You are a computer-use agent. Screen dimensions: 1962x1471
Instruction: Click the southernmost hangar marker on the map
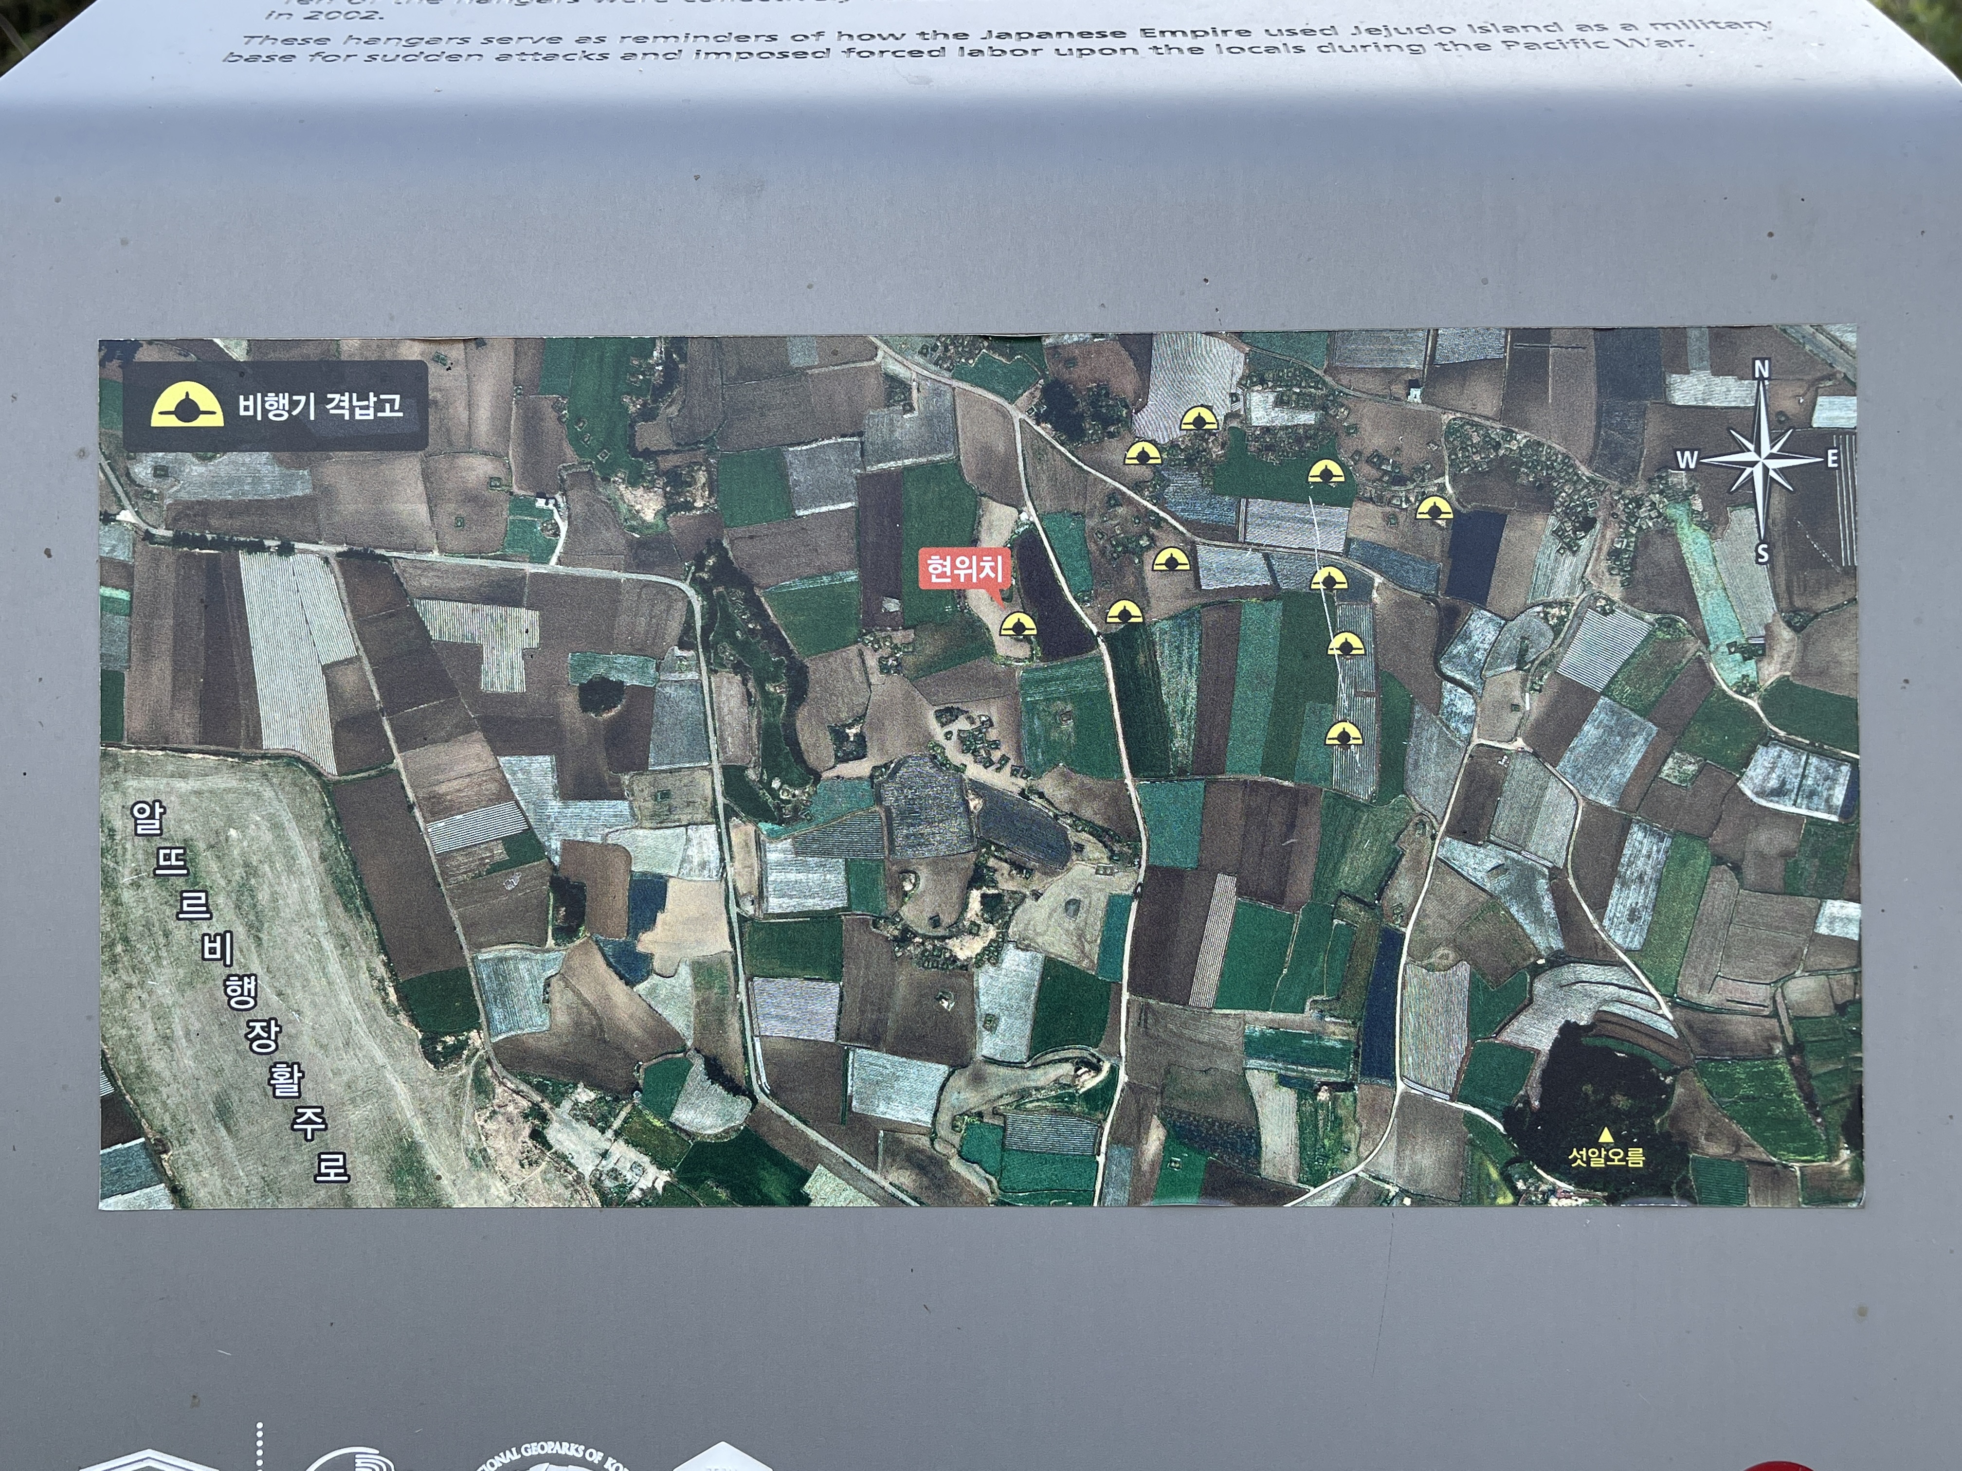[1344, 733]
